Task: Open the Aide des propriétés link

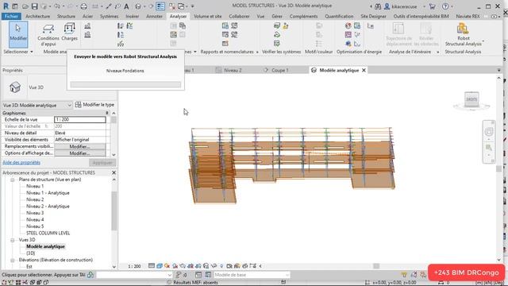Action: click(x=21, y=162)
